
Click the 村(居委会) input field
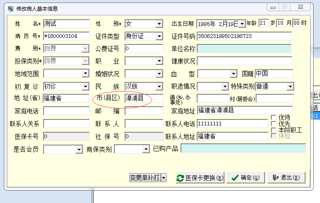[275, 99]
